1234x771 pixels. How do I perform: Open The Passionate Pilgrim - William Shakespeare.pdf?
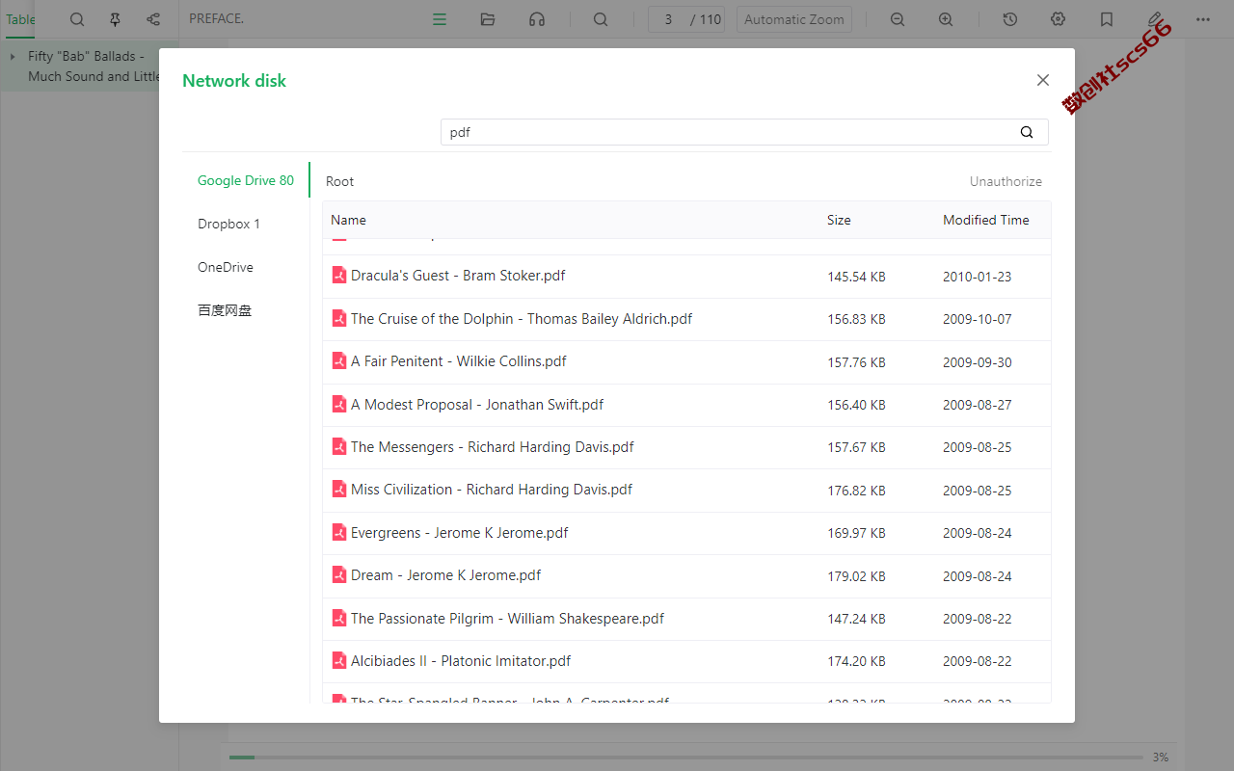point(508,619)
